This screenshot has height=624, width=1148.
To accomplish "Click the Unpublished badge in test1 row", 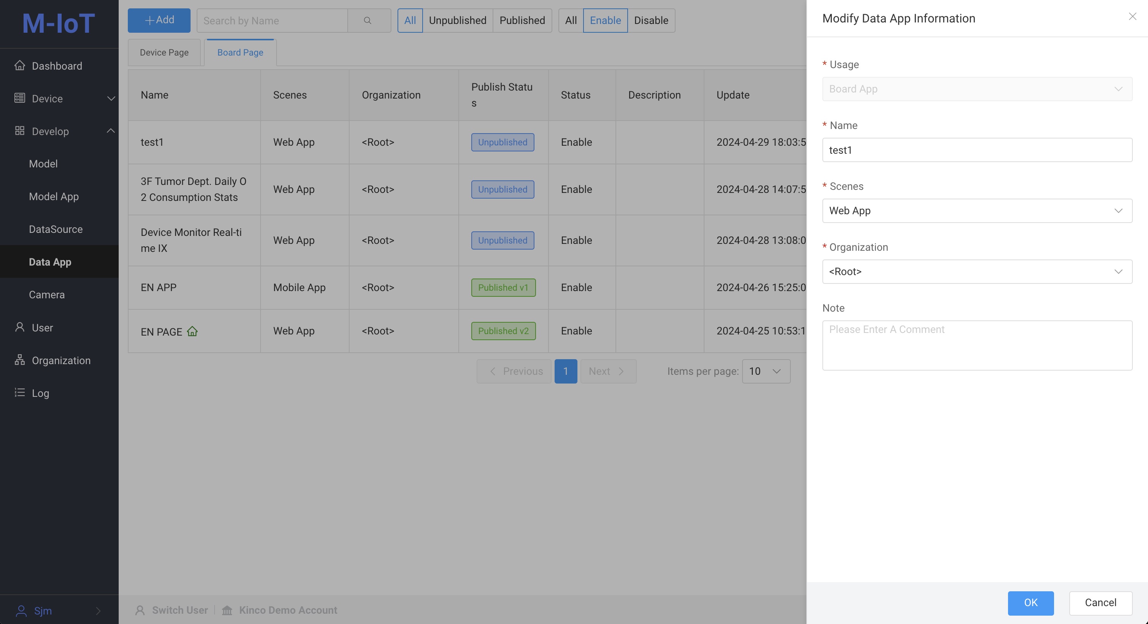I will 502,142.
